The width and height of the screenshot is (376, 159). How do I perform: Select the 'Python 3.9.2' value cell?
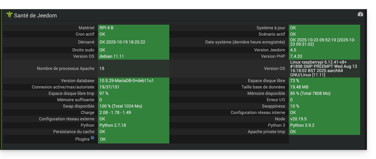(302, 125)
